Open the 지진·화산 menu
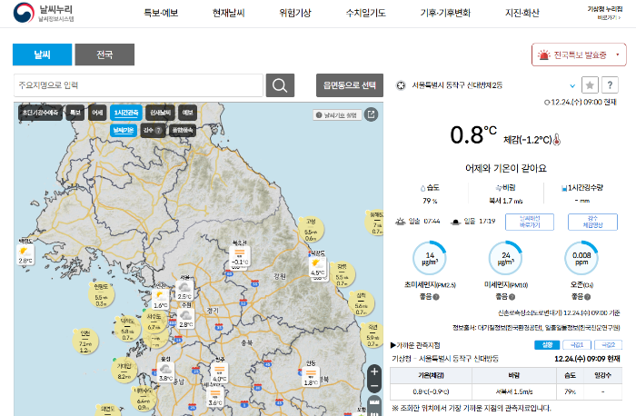The image size is (636, 416). 522,13
